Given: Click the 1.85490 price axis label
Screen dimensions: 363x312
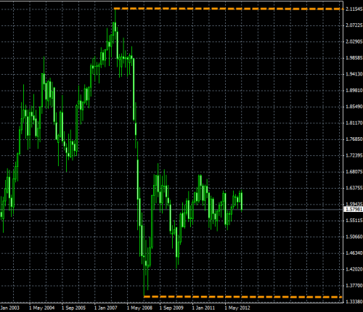Looking at the screenshot, I should click(354, 107).
